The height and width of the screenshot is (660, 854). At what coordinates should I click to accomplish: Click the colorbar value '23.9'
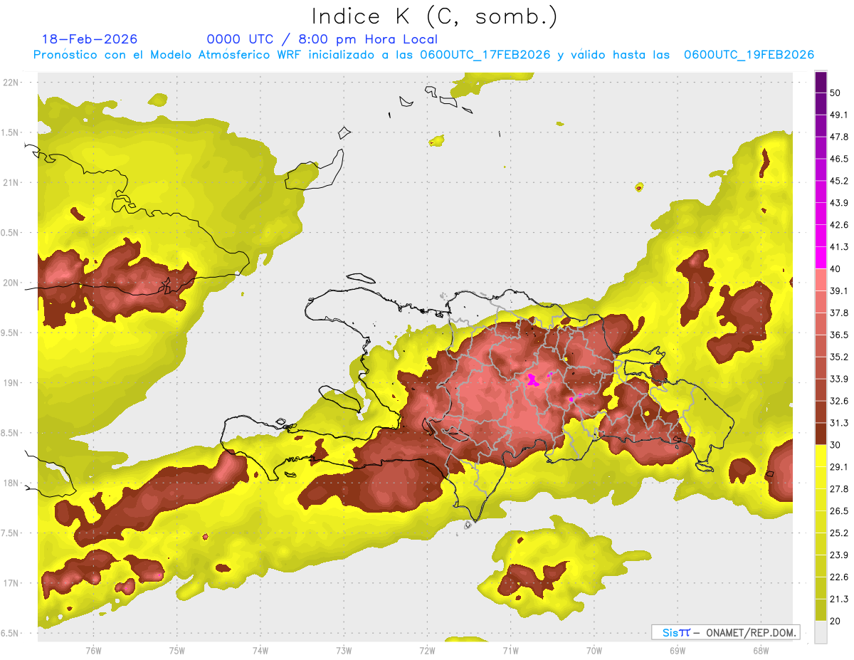click(x=838, y=555)
